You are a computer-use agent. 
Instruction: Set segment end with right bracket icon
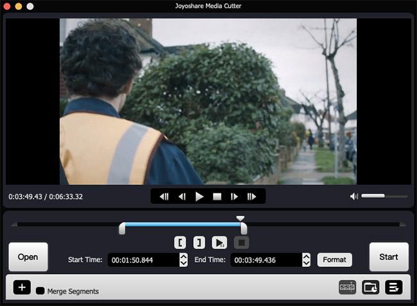(x=199, y=243)
